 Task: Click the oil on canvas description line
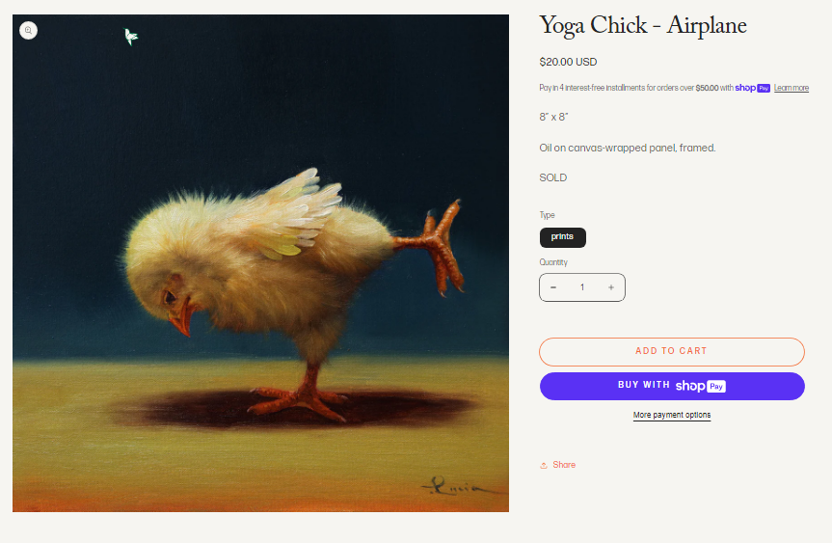pyautogui.click(x=628, y=149)
